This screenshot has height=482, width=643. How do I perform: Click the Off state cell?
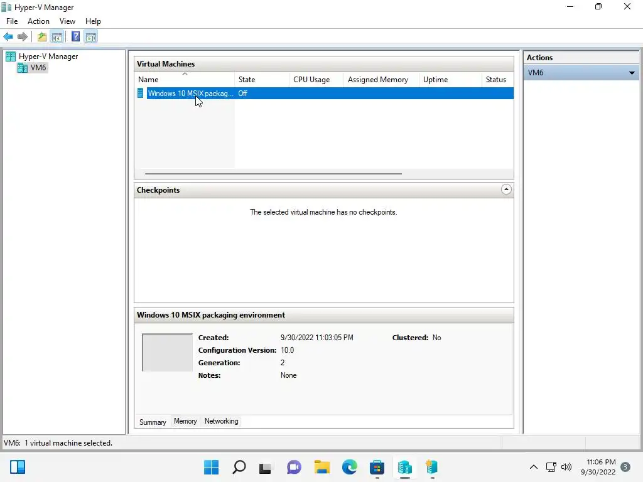(243, 94)
